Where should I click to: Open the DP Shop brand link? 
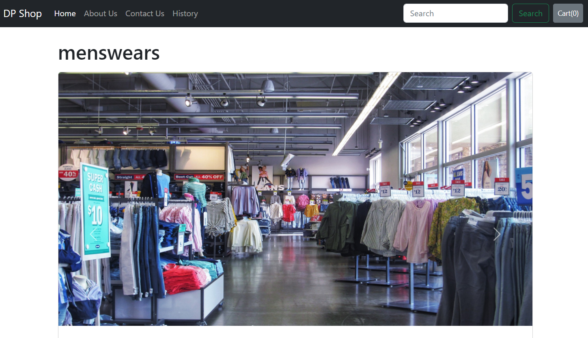23,13
